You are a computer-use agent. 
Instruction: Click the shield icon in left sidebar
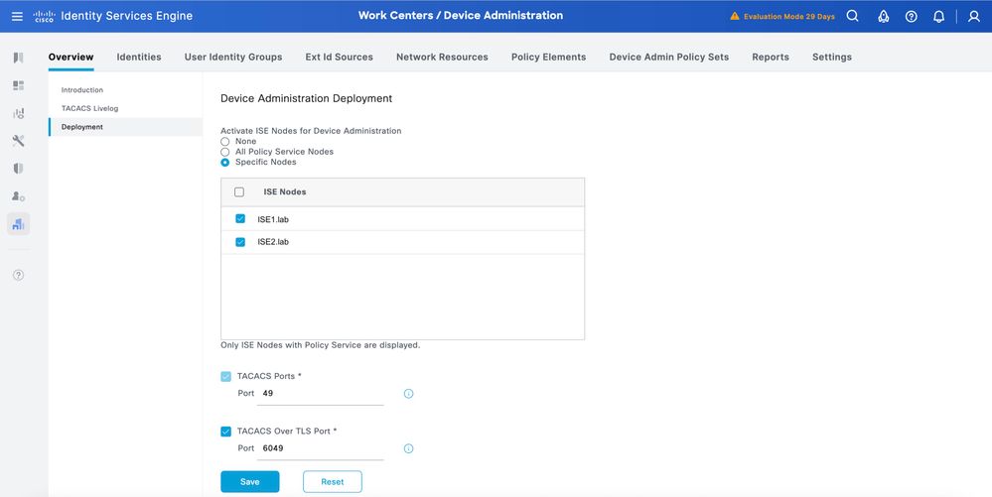(x=18, y=169)
